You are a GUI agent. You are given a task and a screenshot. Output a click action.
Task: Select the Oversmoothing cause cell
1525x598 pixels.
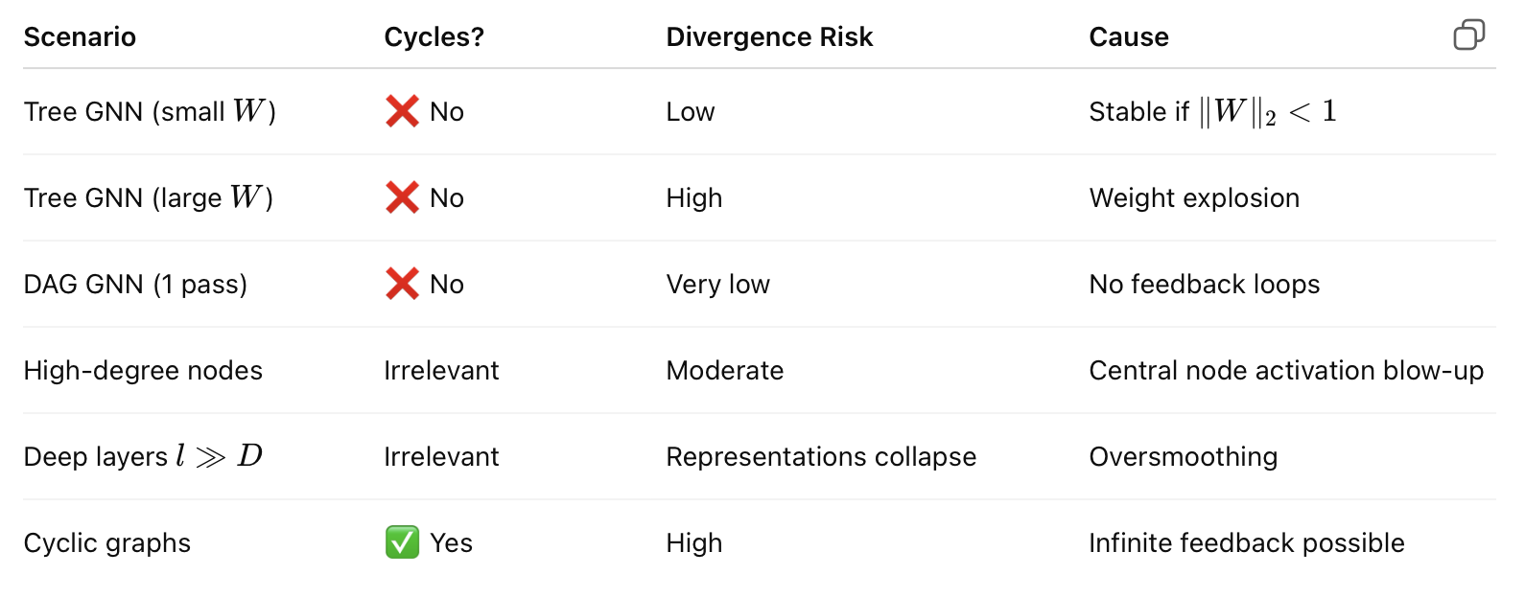[1183, 457]
